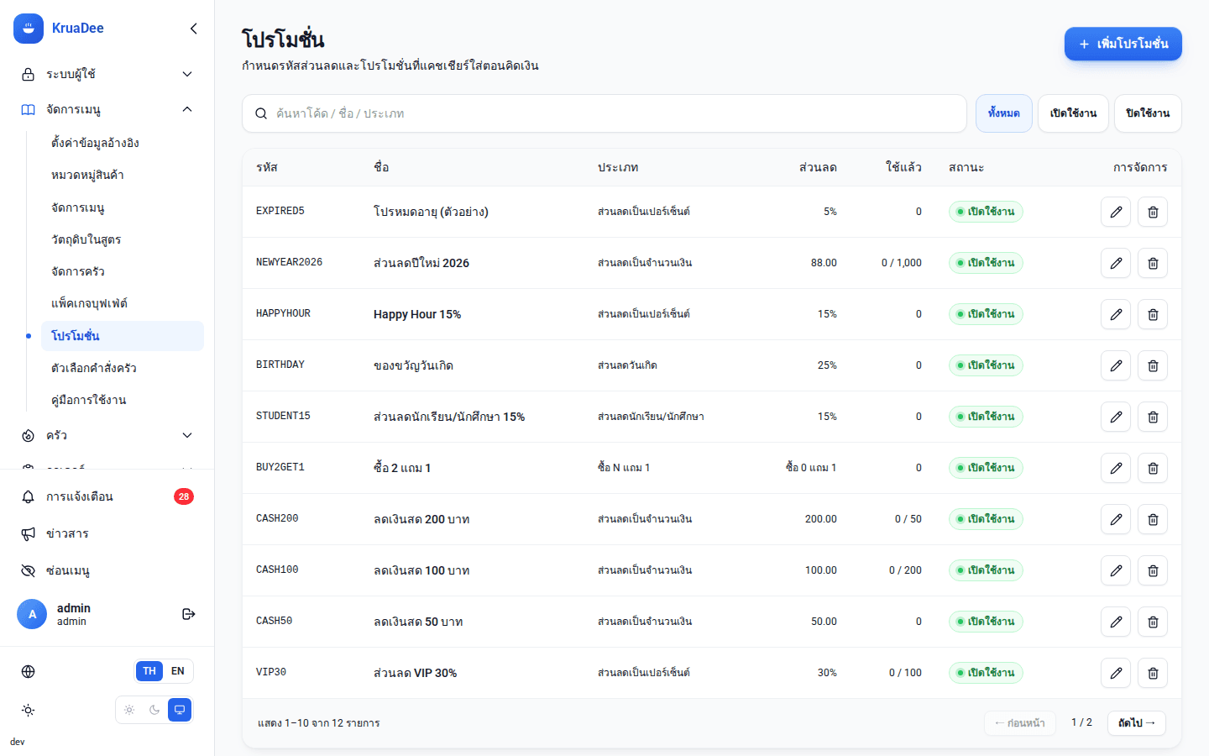Select the dark theme moon button

pyautogui.click(x=154, y=710)
